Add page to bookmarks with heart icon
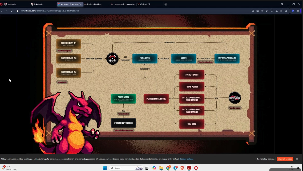The image size is (303, 171). point(272,11)
